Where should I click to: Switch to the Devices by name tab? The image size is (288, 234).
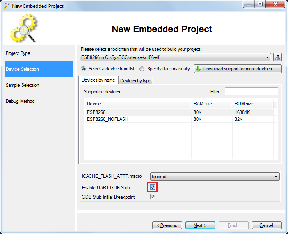[x=98, y=80]
